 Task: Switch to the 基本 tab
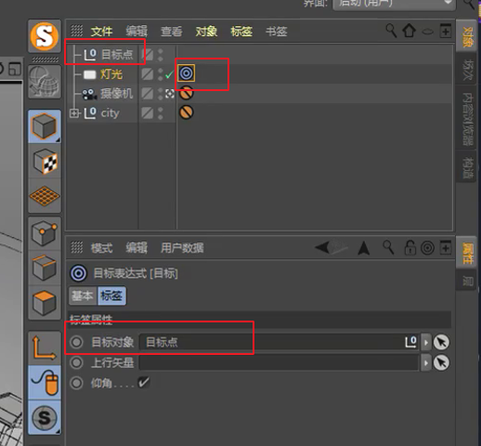point(83,295)
